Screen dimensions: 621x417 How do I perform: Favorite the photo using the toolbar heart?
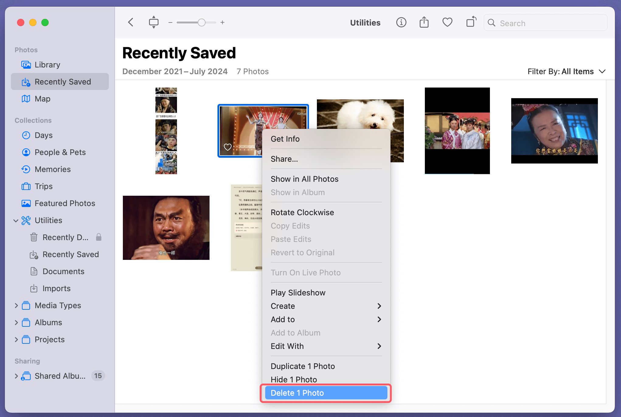pyautogui.click(x=447, y=22)
